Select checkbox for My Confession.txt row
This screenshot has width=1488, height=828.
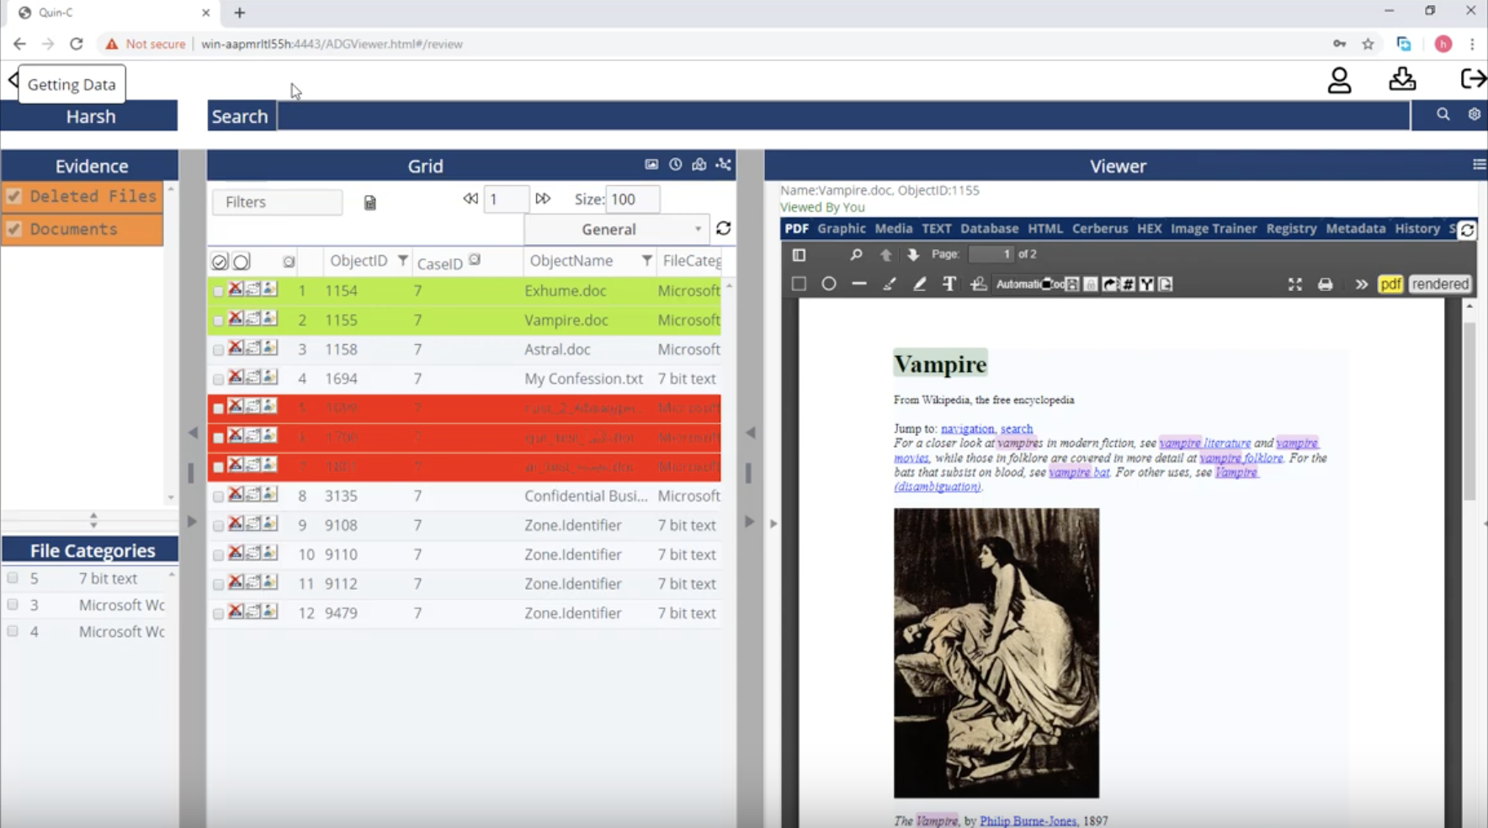(218, 379)
